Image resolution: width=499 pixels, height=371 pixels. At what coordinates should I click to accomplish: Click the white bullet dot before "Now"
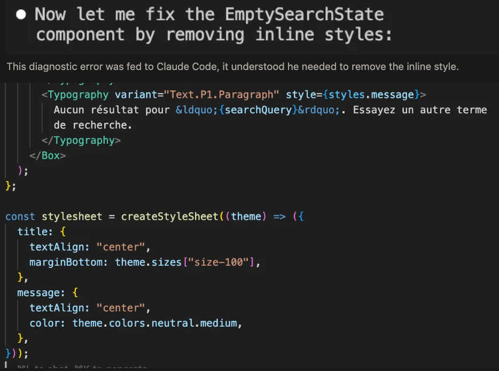point(21,15)
